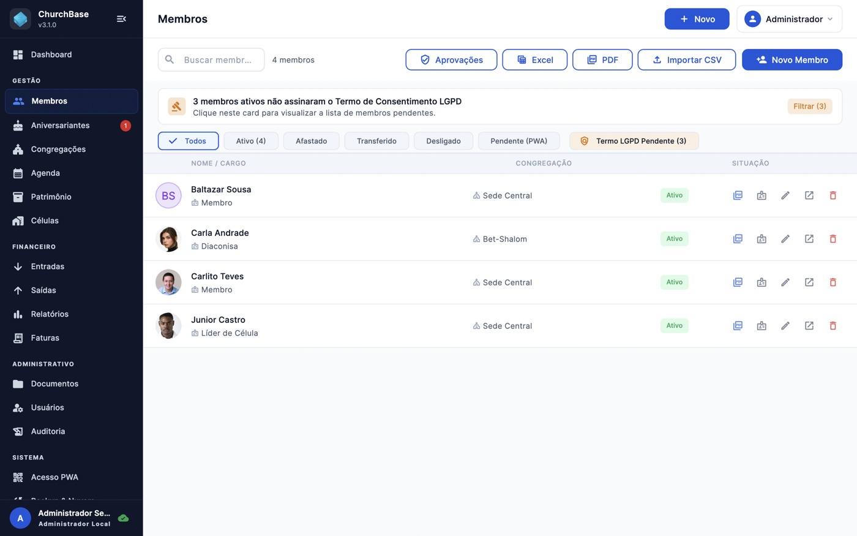Open Carla Andrade's PDF icon
This screenshot has width=857, height=536.
pos(738,239)
